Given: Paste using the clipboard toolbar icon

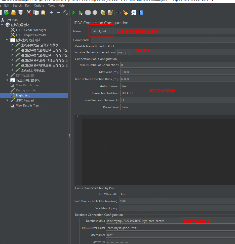Looking at the screenshot, I should [x=43, y=13].
